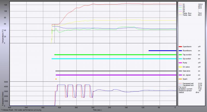Click the Temp. max. legend entry
Viewport: 207px width, 112px height.
pyautogui.click(x=187, y=15)
